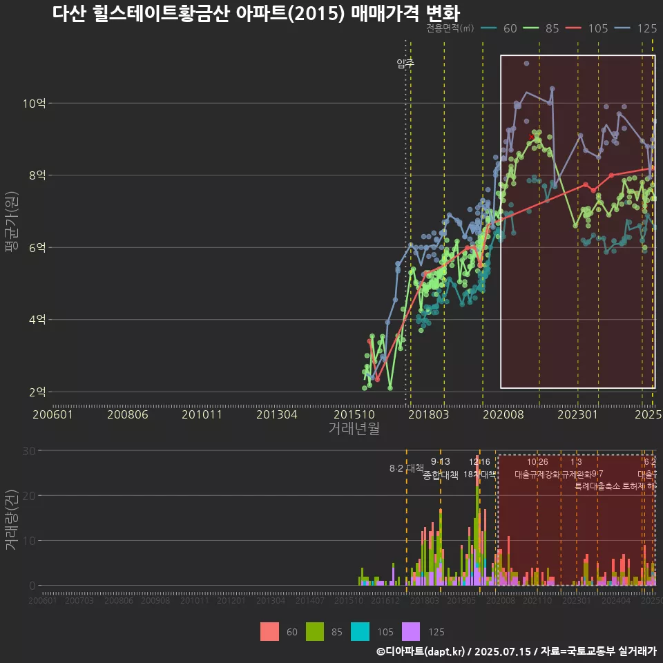Click 200806 on the price chart x-axis
The height and width of the screenshot is (663, 663).
coord(128,414)
